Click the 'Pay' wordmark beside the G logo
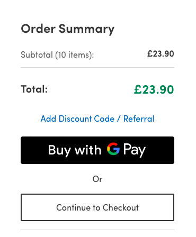The width and height of the screenshot is (196, 237). coord(135,150)
